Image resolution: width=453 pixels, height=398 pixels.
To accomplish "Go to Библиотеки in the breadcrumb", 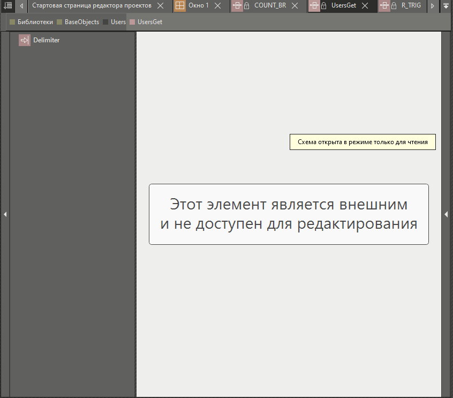I will point(35,22).
